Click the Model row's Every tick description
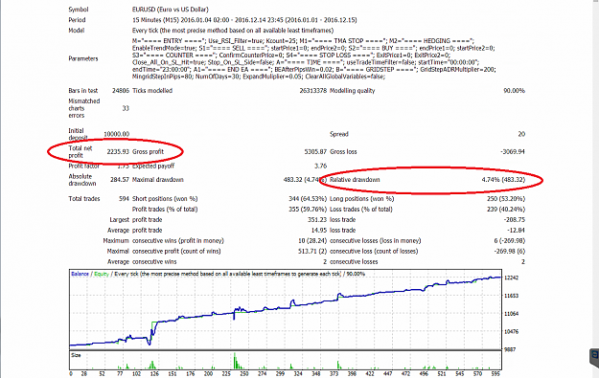The width and height of the screenshot is (599, 378). pyautogui.click(x=233, y=31)
